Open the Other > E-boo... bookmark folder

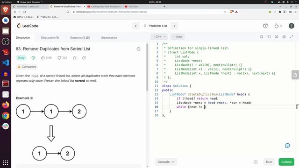pyautogui.click(x=24, y=17)
